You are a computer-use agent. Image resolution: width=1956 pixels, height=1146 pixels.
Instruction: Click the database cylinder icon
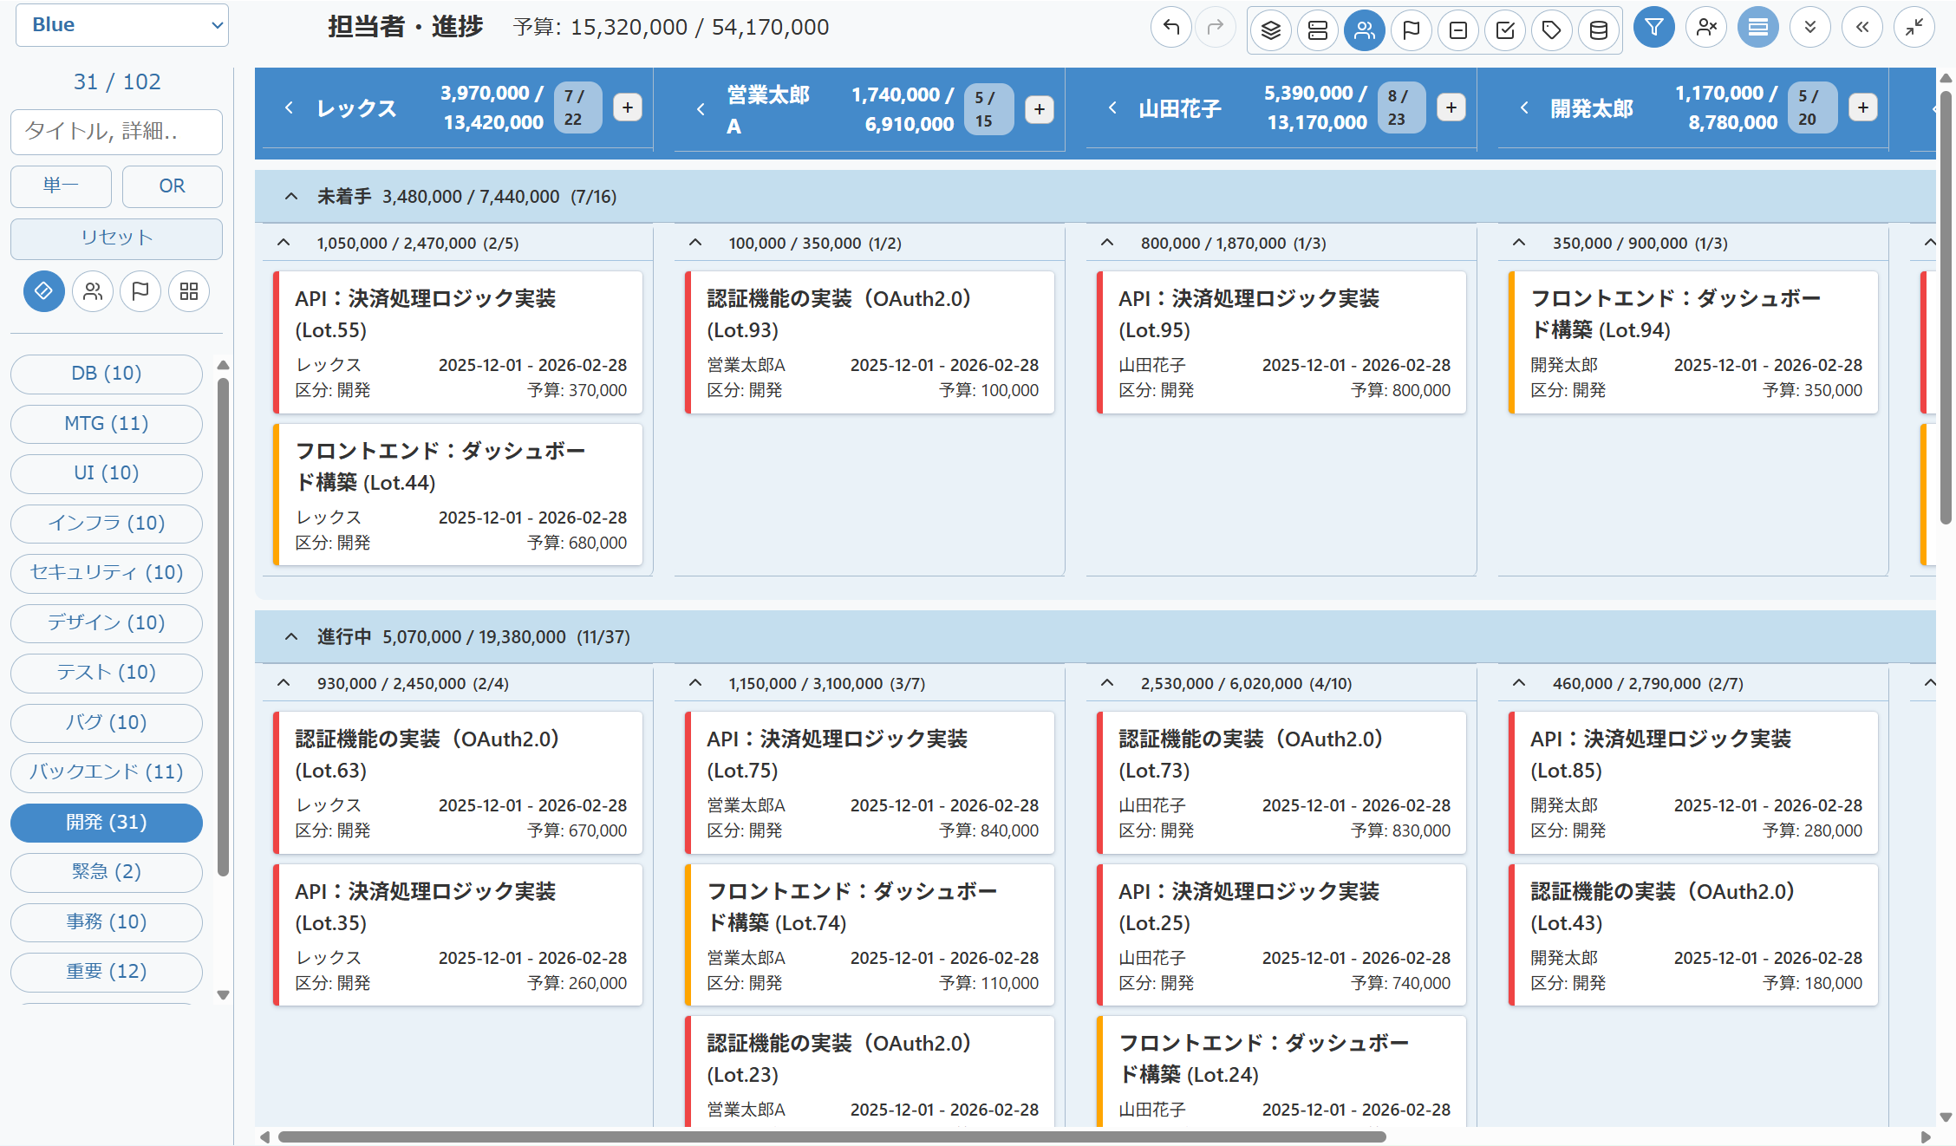[1598, 30]
